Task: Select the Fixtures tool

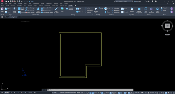Action: point(21,12)
